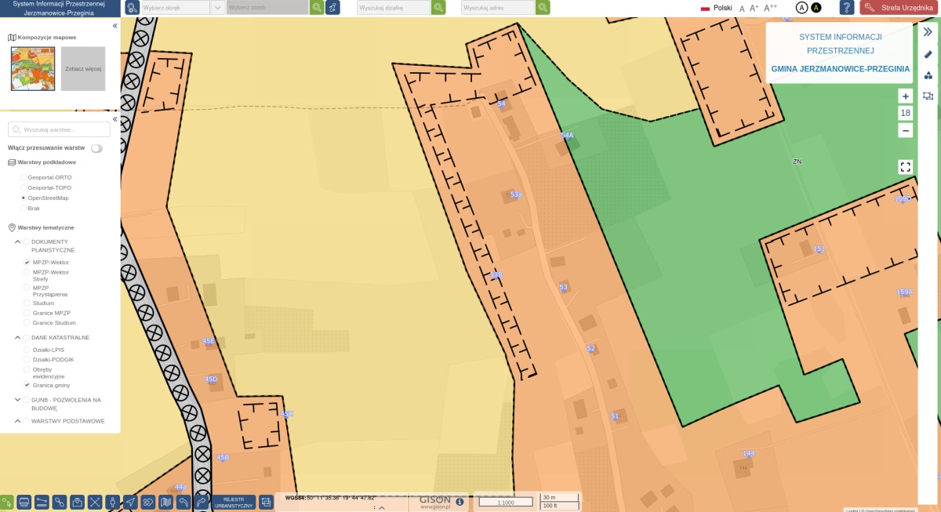Click the redo forward arrow in bottom toolbar
Image resolution: width=941 pixels, height=512 pixels.
[x=202, y=502]
